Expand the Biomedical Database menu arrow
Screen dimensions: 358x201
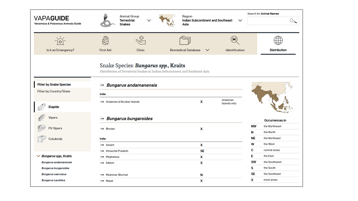click(x=208, y=50)
